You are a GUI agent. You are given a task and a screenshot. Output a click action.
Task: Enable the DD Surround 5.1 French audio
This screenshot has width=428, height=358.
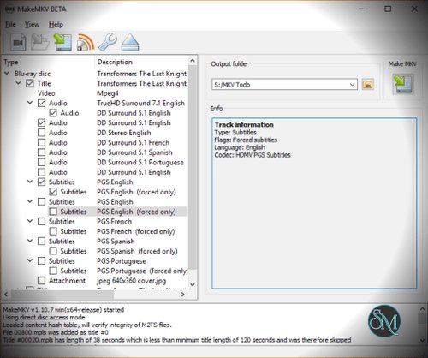41,142
